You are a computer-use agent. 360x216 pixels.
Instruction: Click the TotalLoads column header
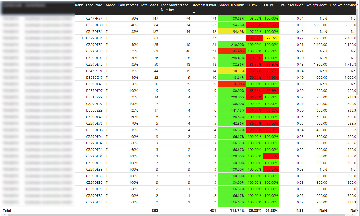[x=149, y=5]
